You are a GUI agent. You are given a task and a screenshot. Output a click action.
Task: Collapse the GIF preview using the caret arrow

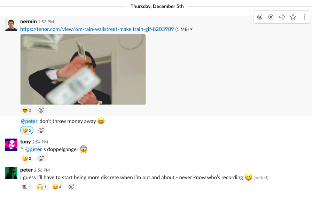(x=192, y=30)
